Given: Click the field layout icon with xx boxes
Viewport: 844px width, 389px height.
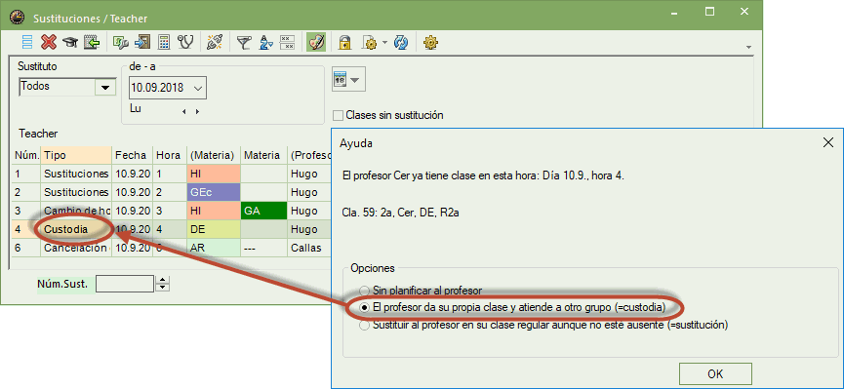Looking at the screenshot, I should [x=288, y=42].
